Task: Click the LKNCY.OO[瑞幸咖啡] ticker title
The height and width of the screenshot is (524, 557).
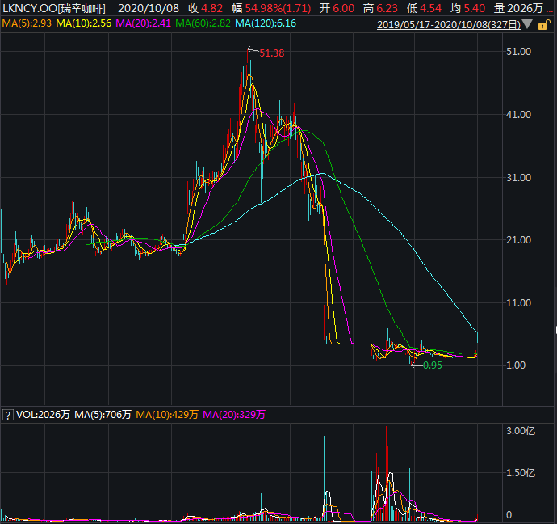Action: point(53,8)
